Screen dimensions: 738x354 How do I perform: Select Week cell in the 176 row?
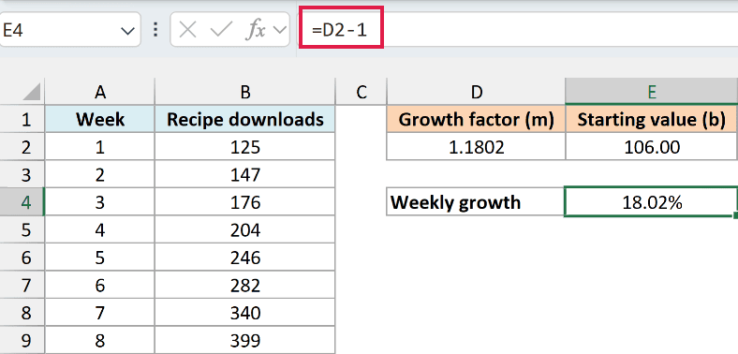tap(100, 202)
